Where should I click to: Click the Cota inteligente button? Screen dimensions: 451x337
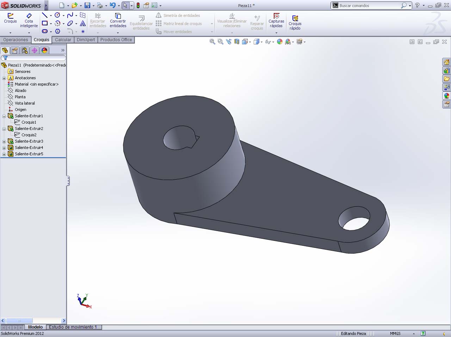(x=29, y=20)
